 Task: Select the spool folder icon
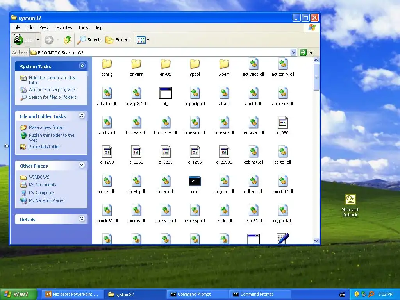click(x=195, y=64)
